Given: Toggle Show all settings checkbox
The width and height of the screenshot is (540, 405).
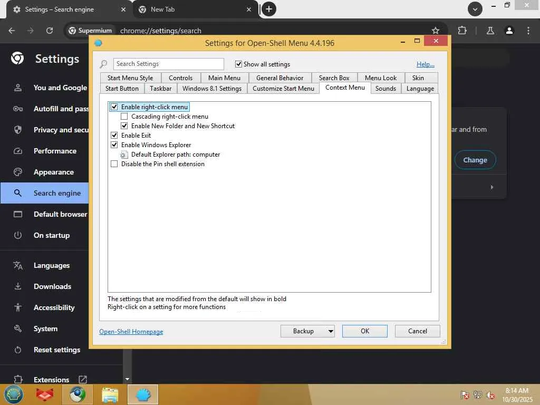Looking at the screenshot, I should 238,64.
